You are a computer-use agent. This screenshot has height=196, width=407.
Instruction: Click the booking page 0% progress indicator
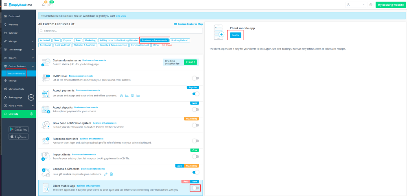[31, 97]
